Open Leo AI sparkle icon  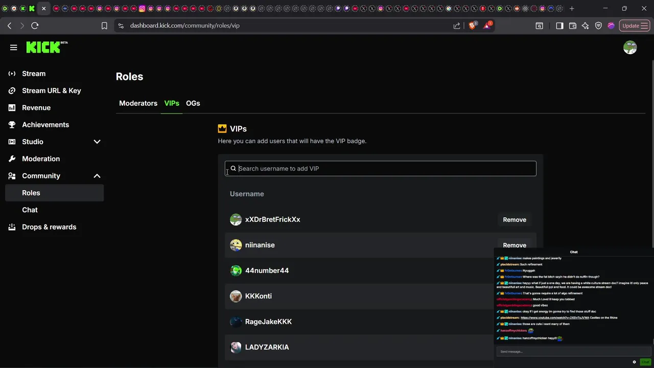(x=586, y=26)
